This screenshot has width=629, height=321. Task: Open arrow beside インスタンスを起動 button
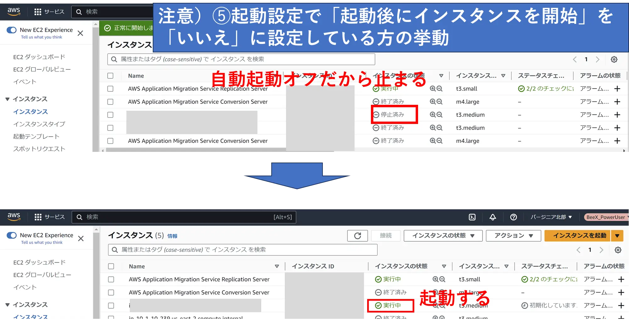click(617, 236)
